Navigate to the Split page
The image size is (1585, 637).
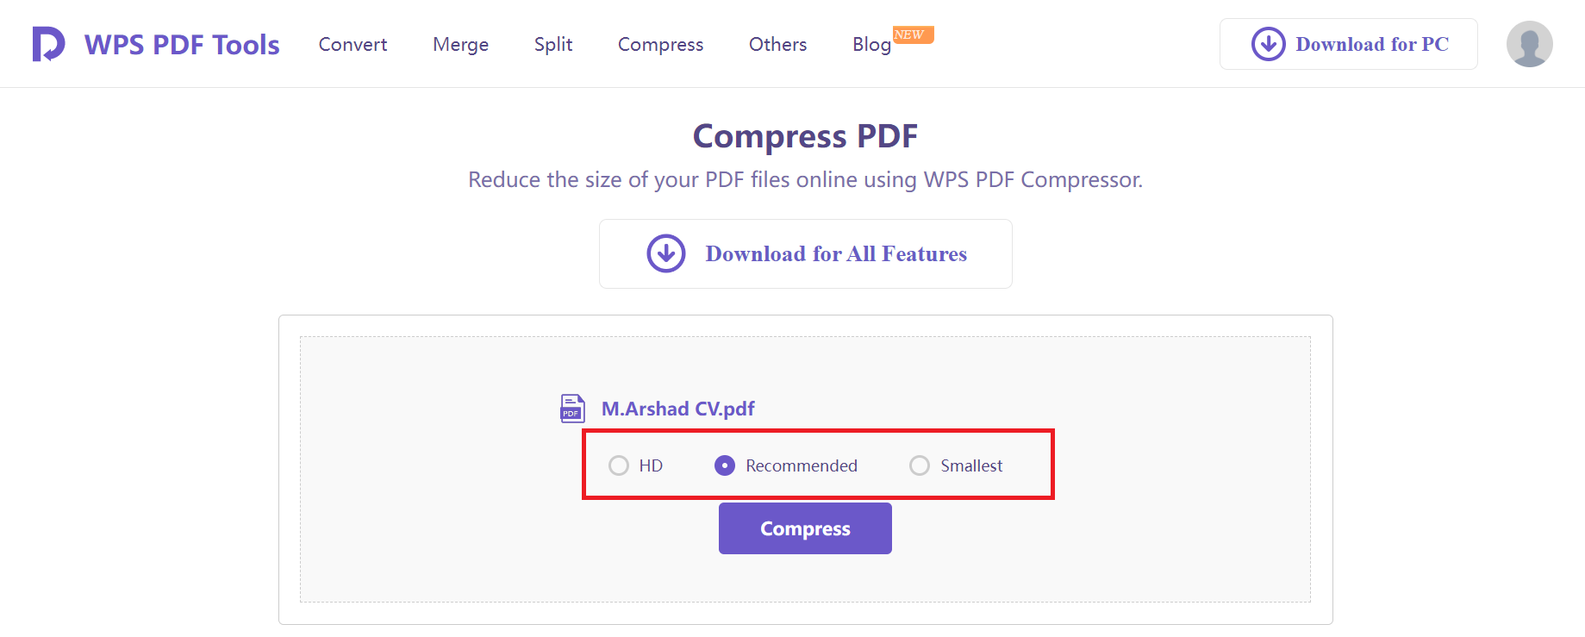click(x=552, y=44)
